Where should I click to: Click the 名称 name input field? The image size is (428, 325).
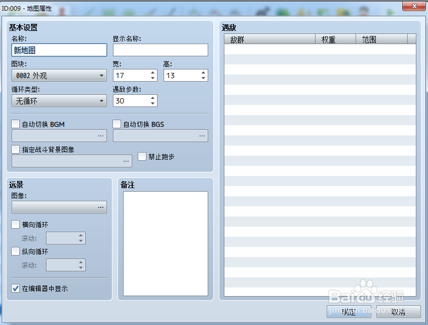coord(58,50)
